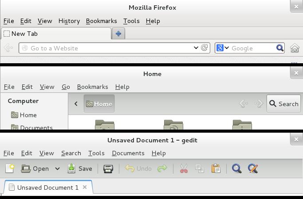The height and width of the screenshot is (199, 303).
Task: Open Firefox's Bookmarks menu
Action: pyautogui.click(x=102, y=21)
